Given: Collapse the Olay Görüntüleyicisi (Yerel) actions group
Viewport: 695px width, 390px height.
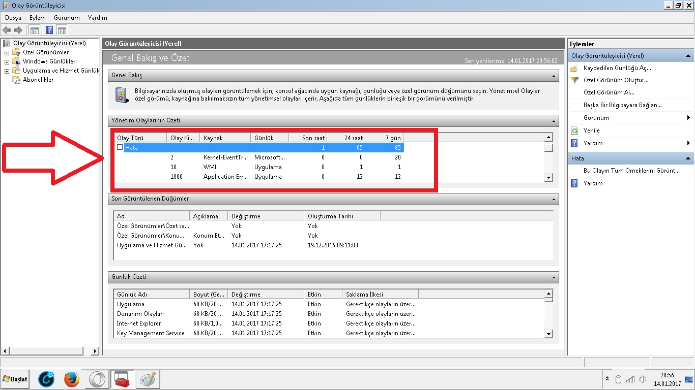Looking at the screenshot, I should click(x=688, y=56).
